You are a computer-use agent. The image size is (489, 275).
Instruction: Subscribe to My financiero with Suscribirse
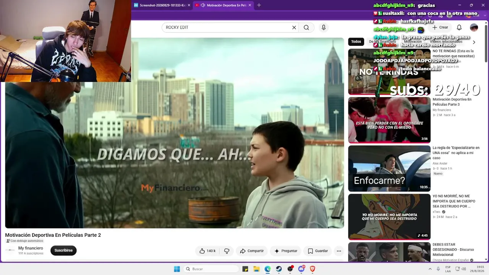tap(63, 251)
